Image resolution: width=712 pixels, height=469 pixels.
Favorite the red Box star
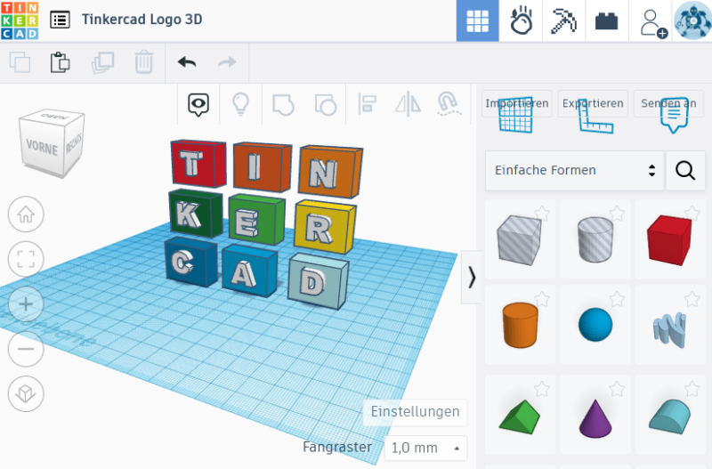[x=692, y=213]
